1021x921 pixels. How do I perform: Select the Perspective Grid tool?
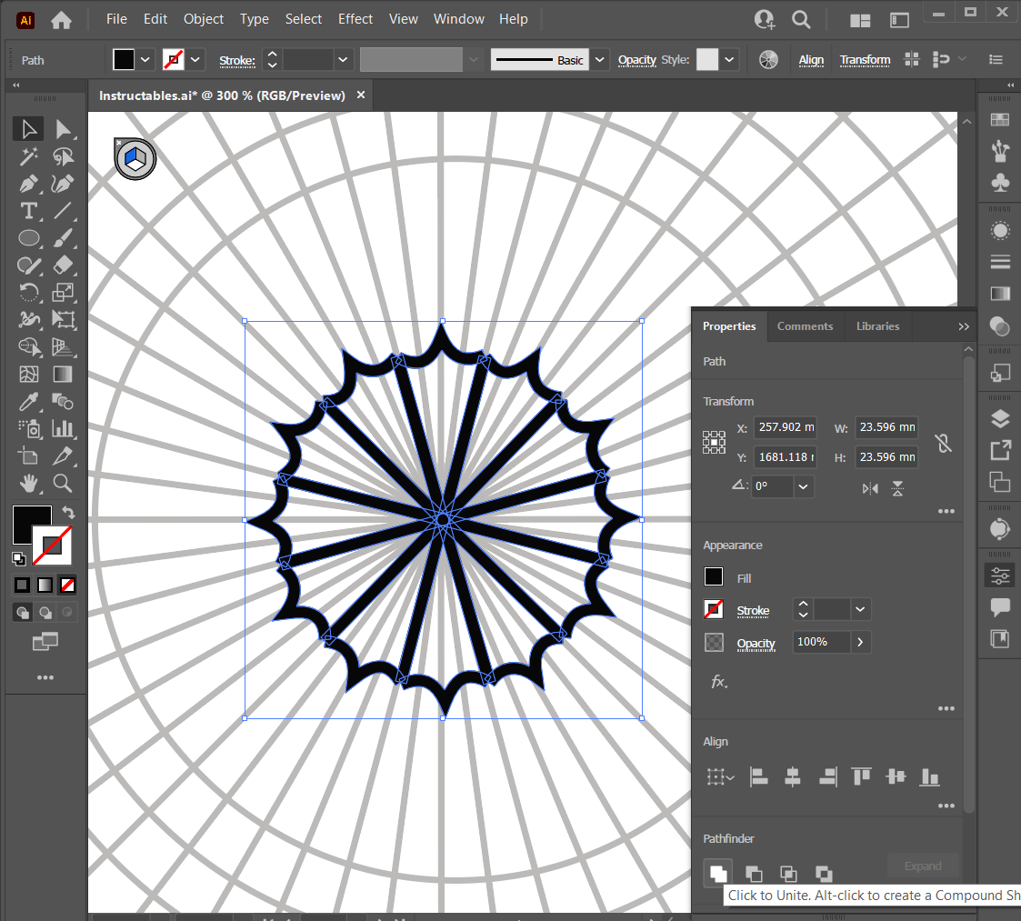63,346
